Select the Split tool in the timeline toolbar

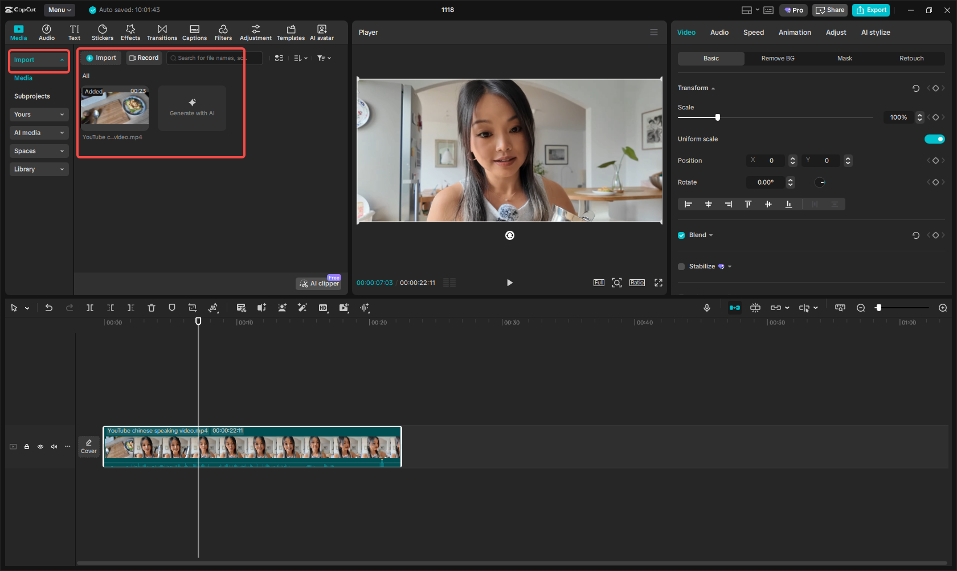pos(90,308)
